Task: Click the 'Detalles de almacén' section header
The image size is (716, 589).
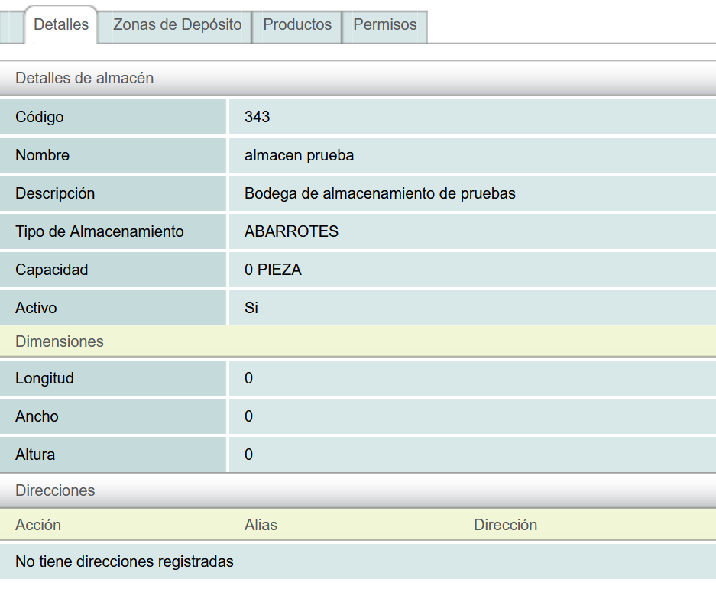Action: [x=85, y=78]
